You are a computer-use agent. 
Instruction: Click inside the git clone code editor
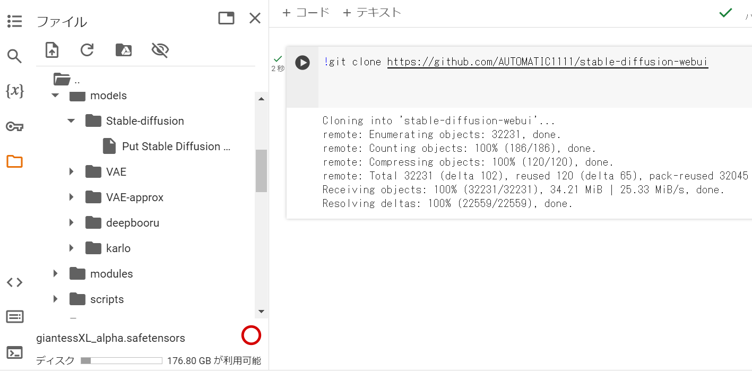point(535,77)
